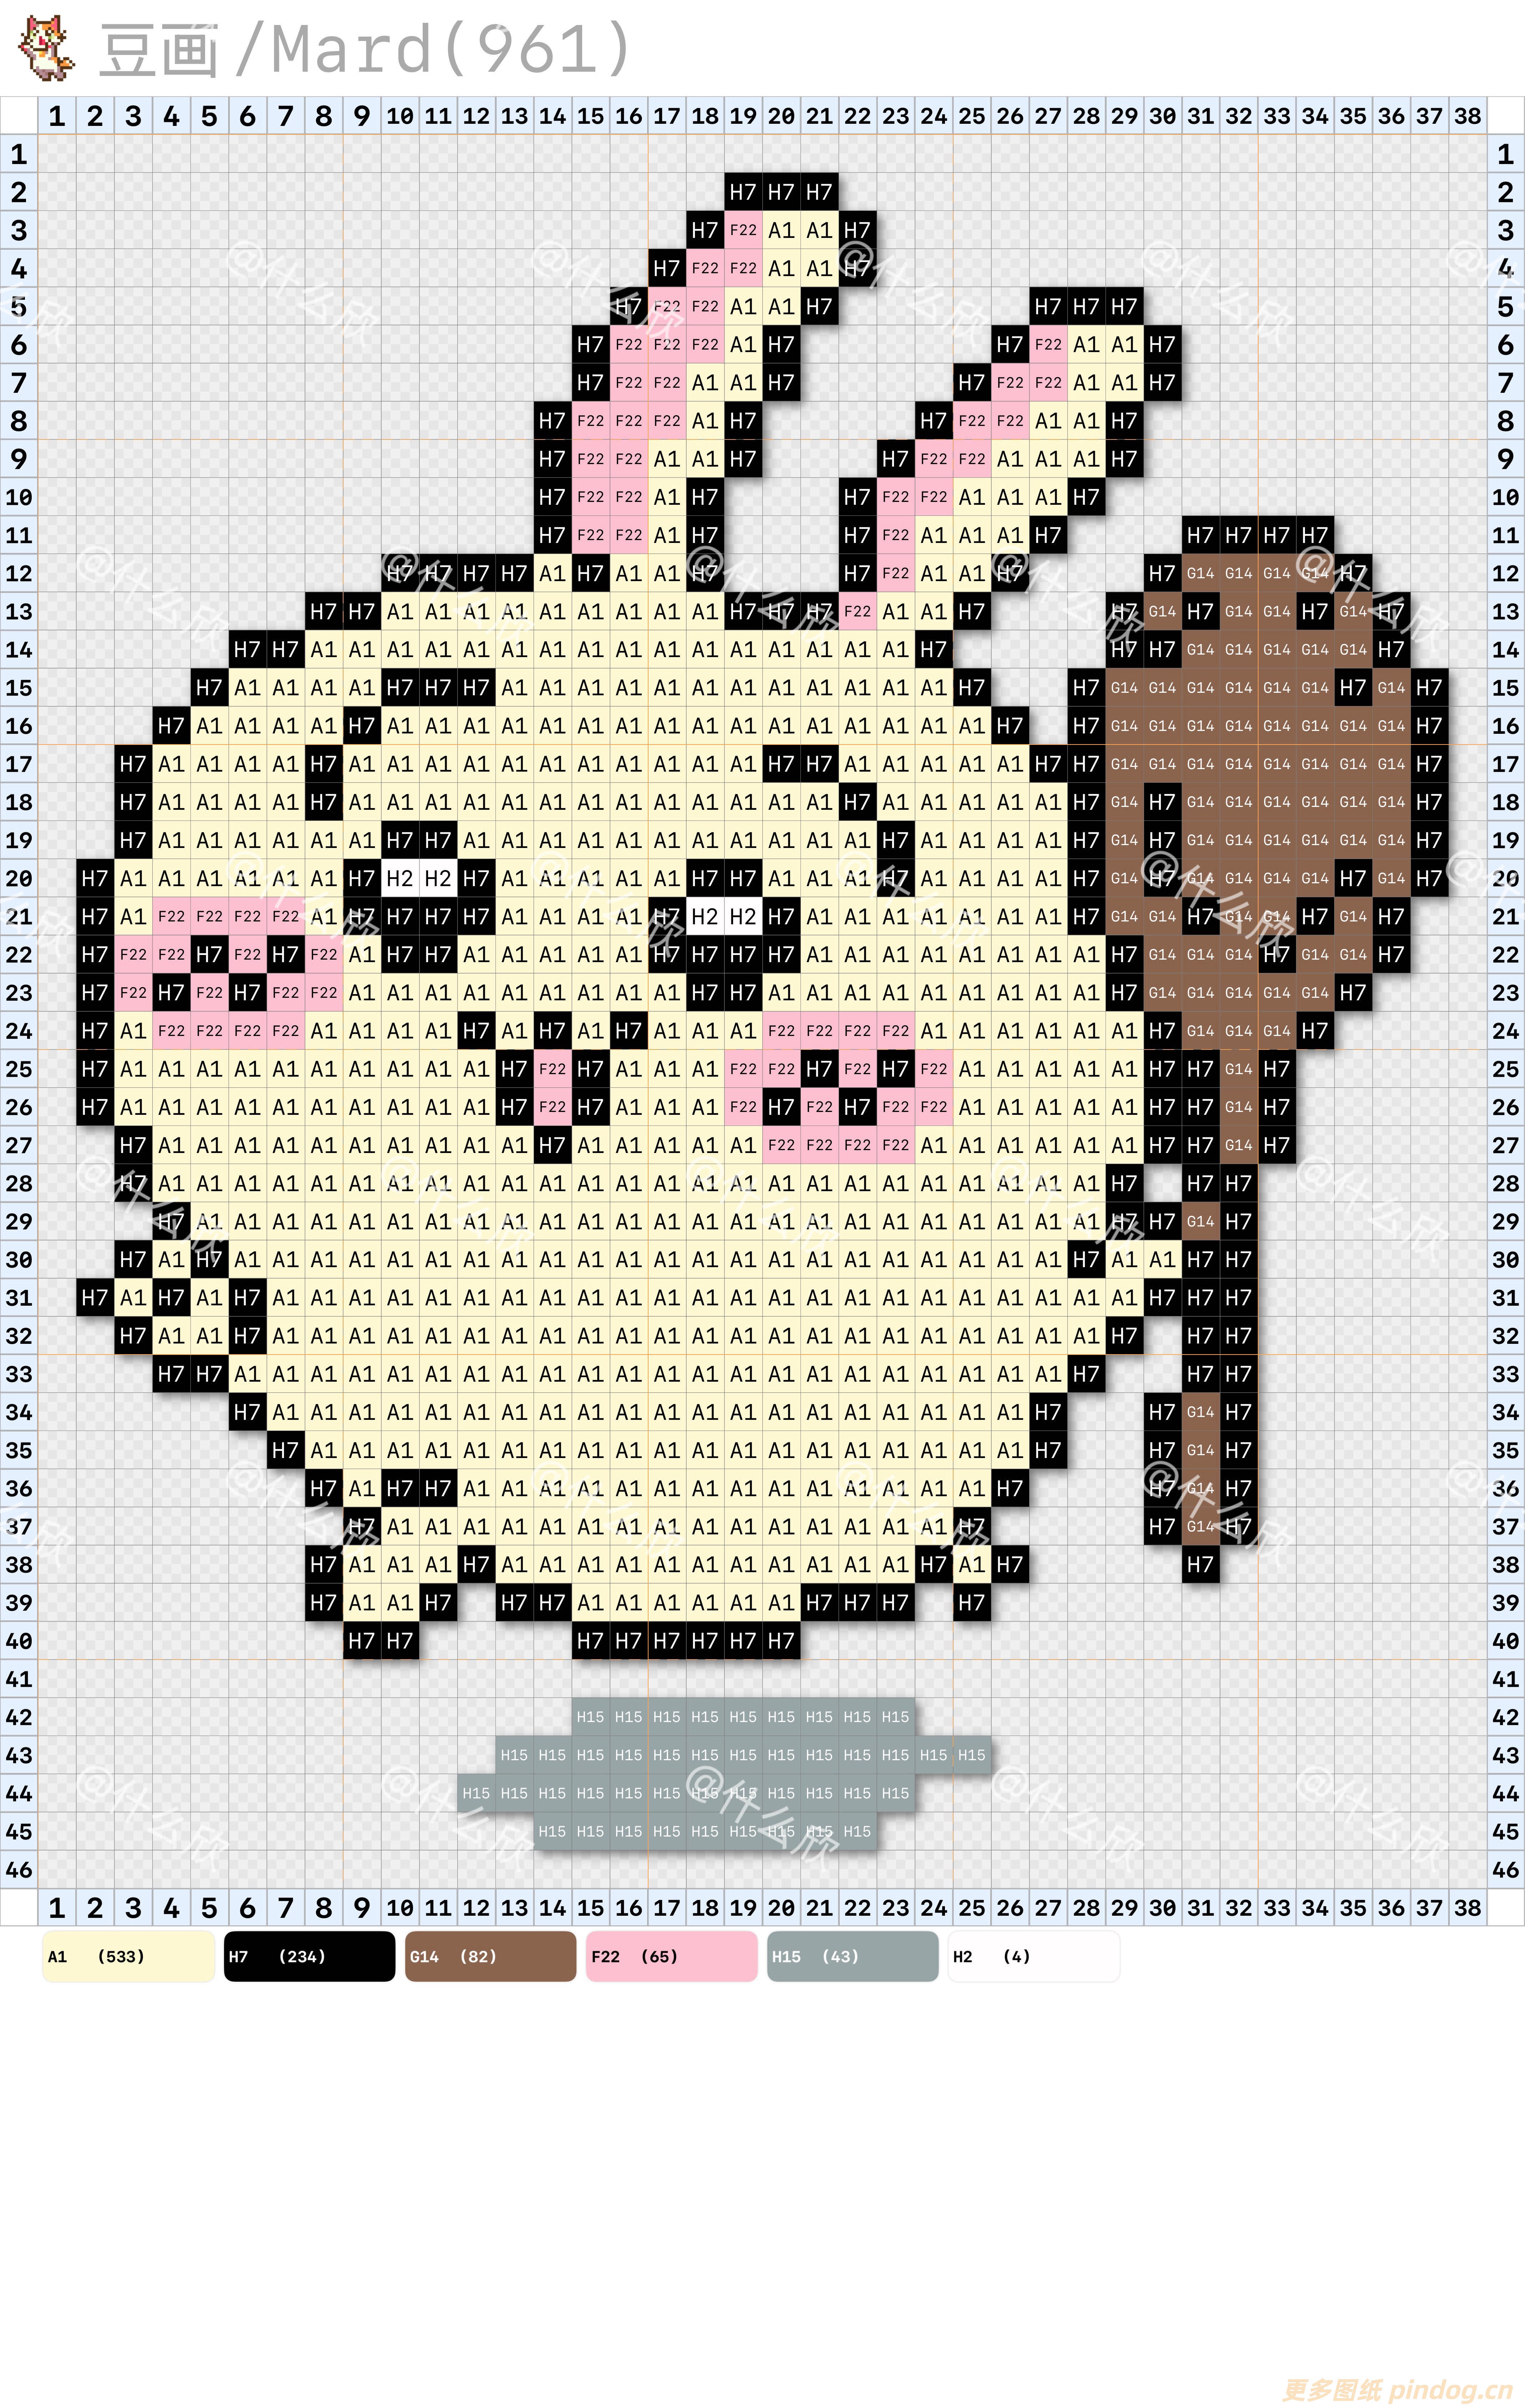Click the H7 cell at row 2, column 19
This screenshot has height=2408, width=1525.
tap(743, 192)
